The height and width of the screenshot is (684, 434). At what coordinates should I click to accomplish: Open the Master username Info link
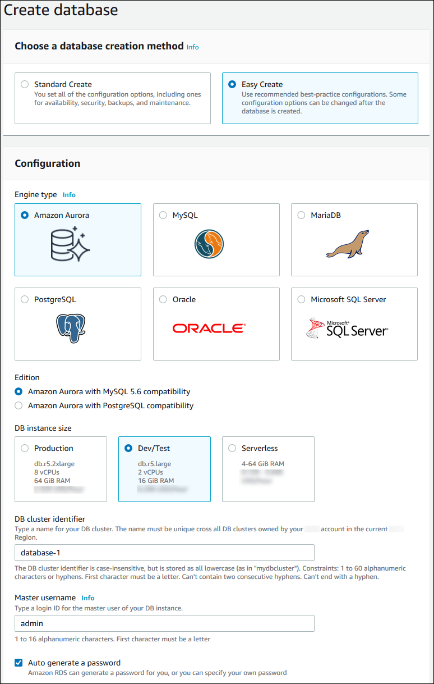point(88,598)
